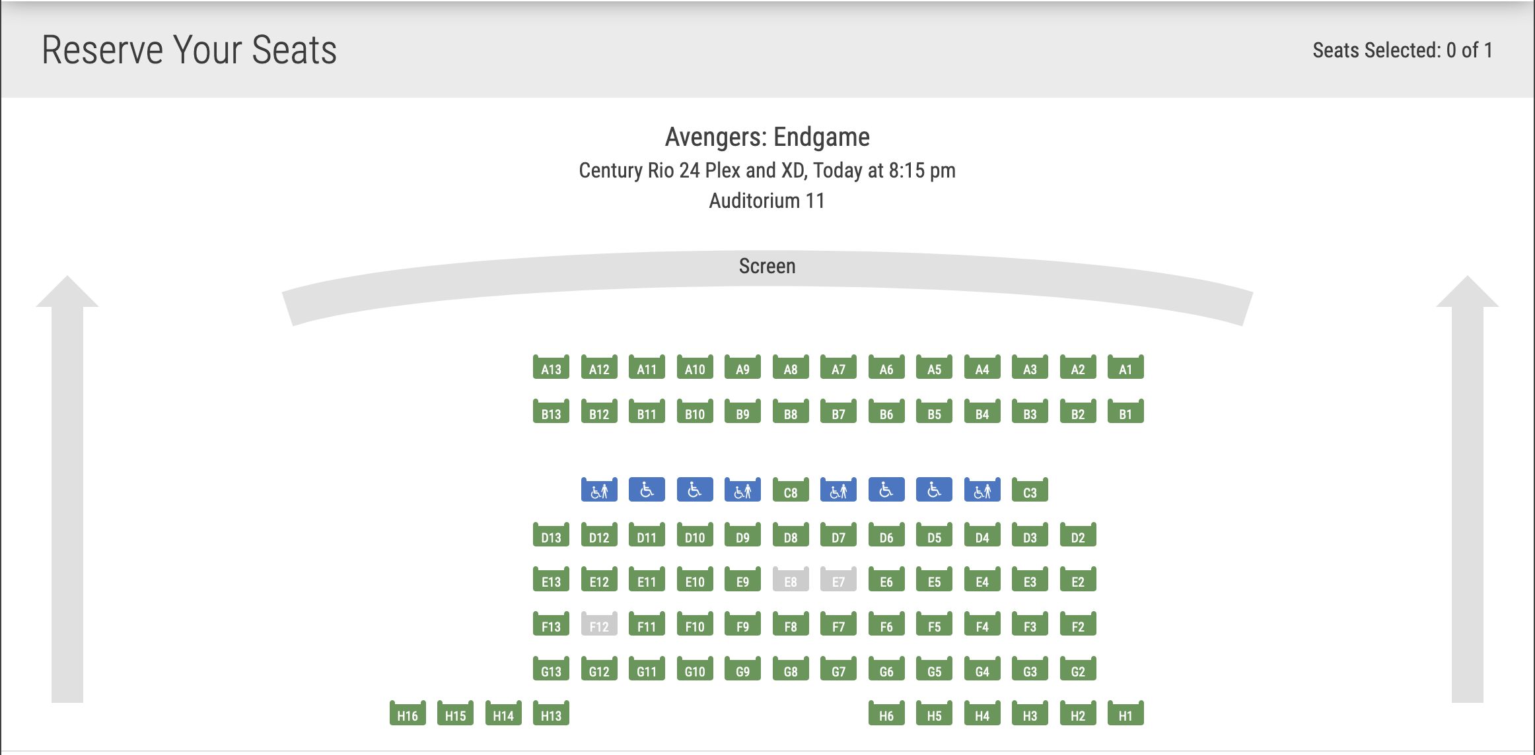Viewport: 1535px width, 755px height.
Task: Select seat D13
Action: point(551,535)
